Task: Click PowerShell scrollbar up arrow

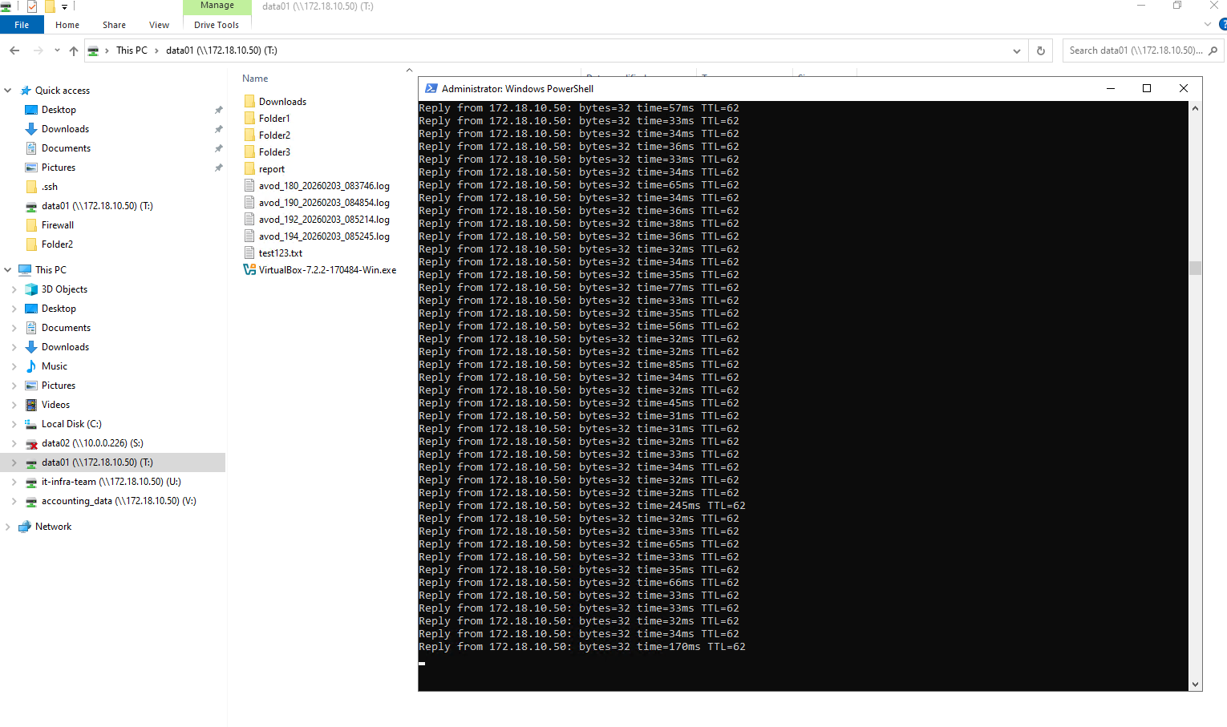Action: tap(1195, 108)
